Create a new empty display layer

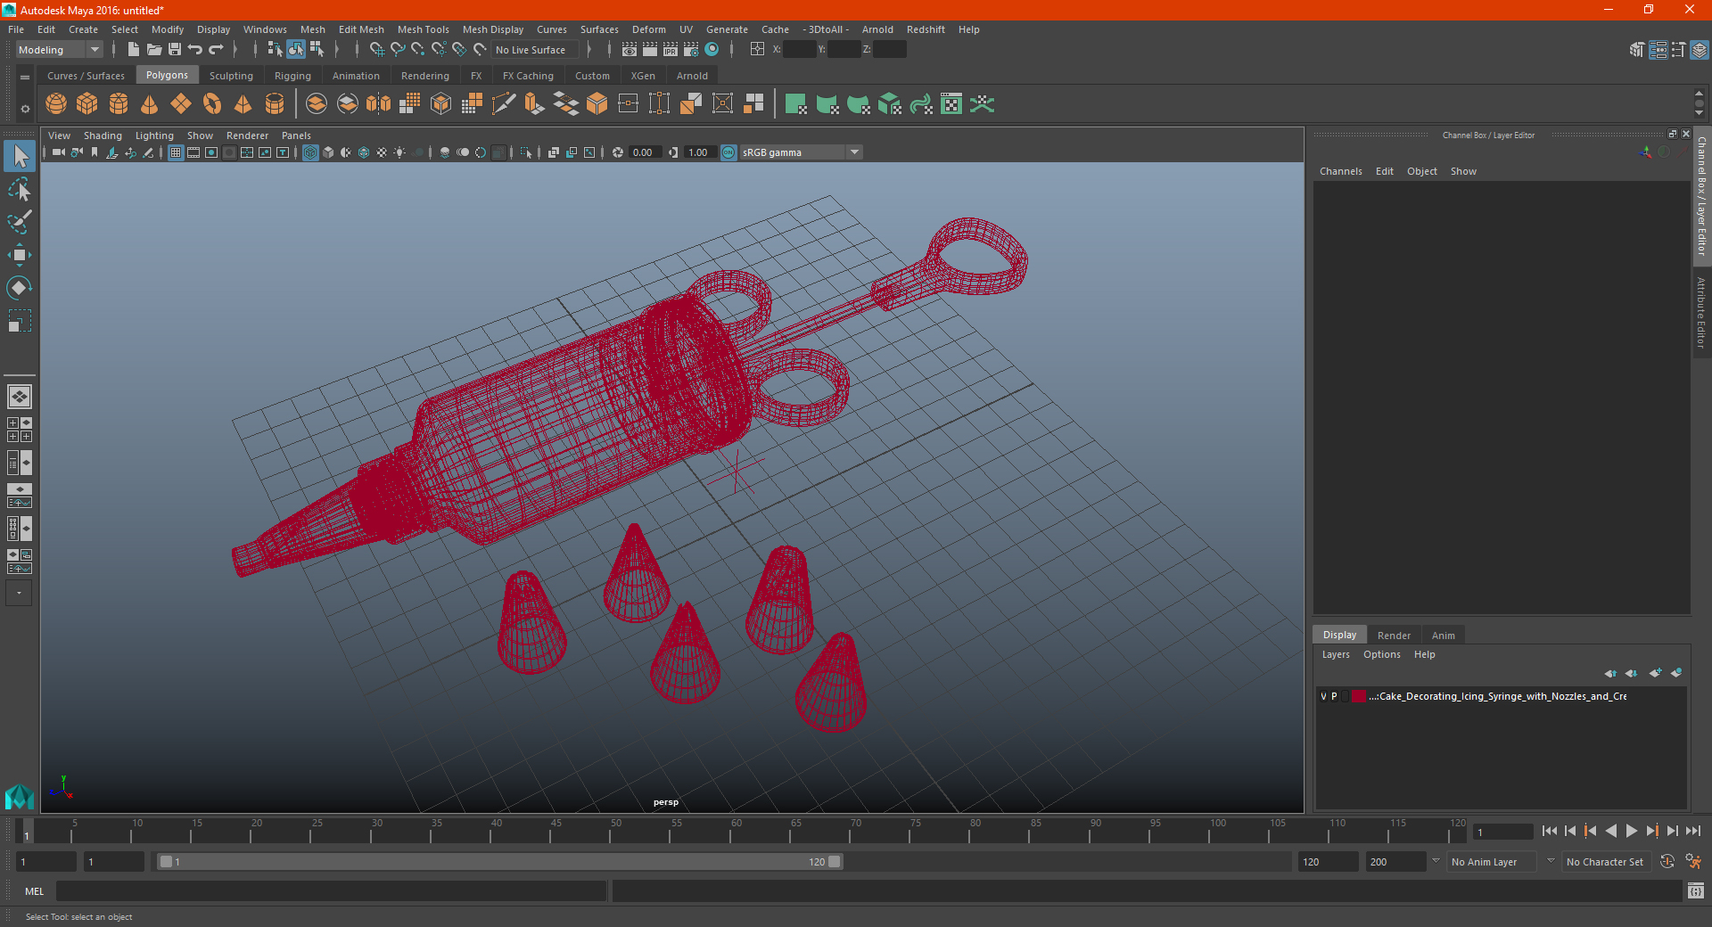coord(1655,673)
